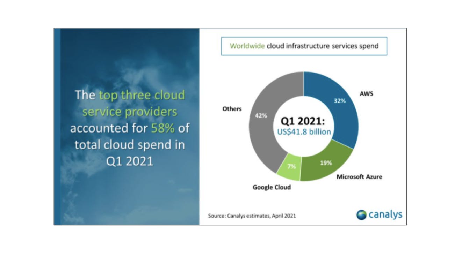Click "Source: Canalys estimates, April 2021"

coord(252,216)
